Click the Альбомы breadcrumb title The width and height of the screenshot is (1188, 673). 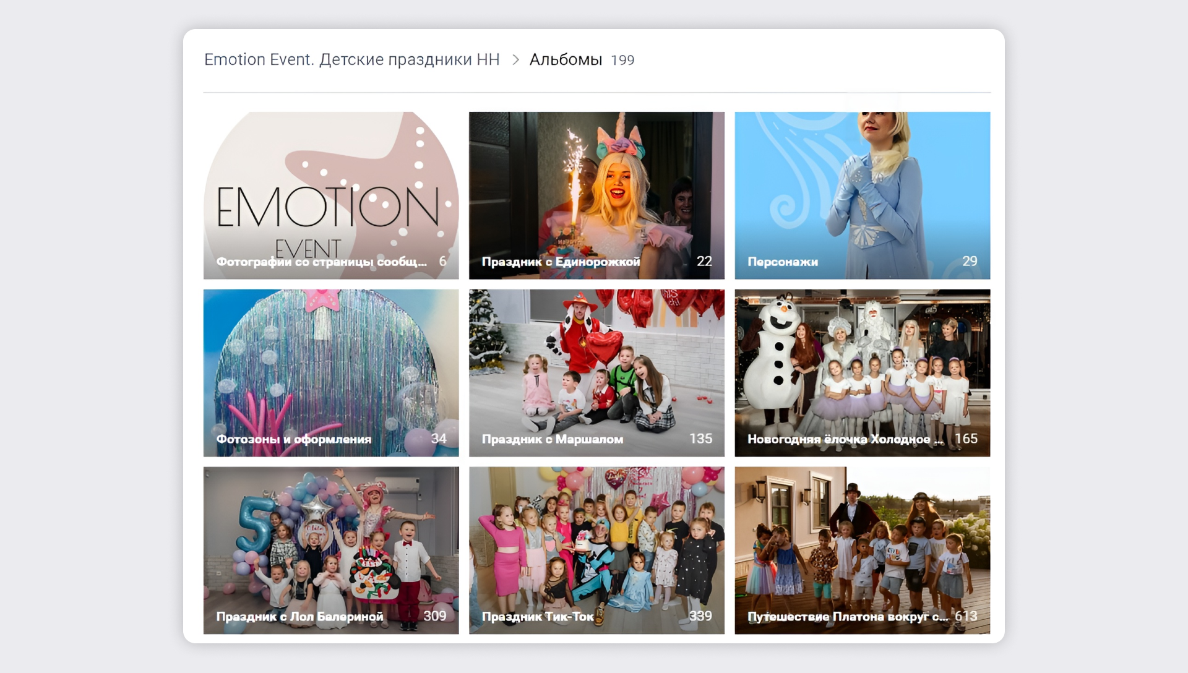[x=566, y=59]
